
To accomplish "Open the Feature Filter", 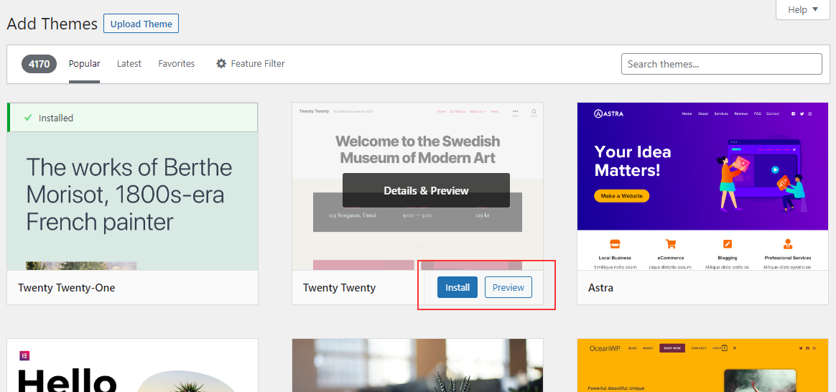I will point(250,64).
